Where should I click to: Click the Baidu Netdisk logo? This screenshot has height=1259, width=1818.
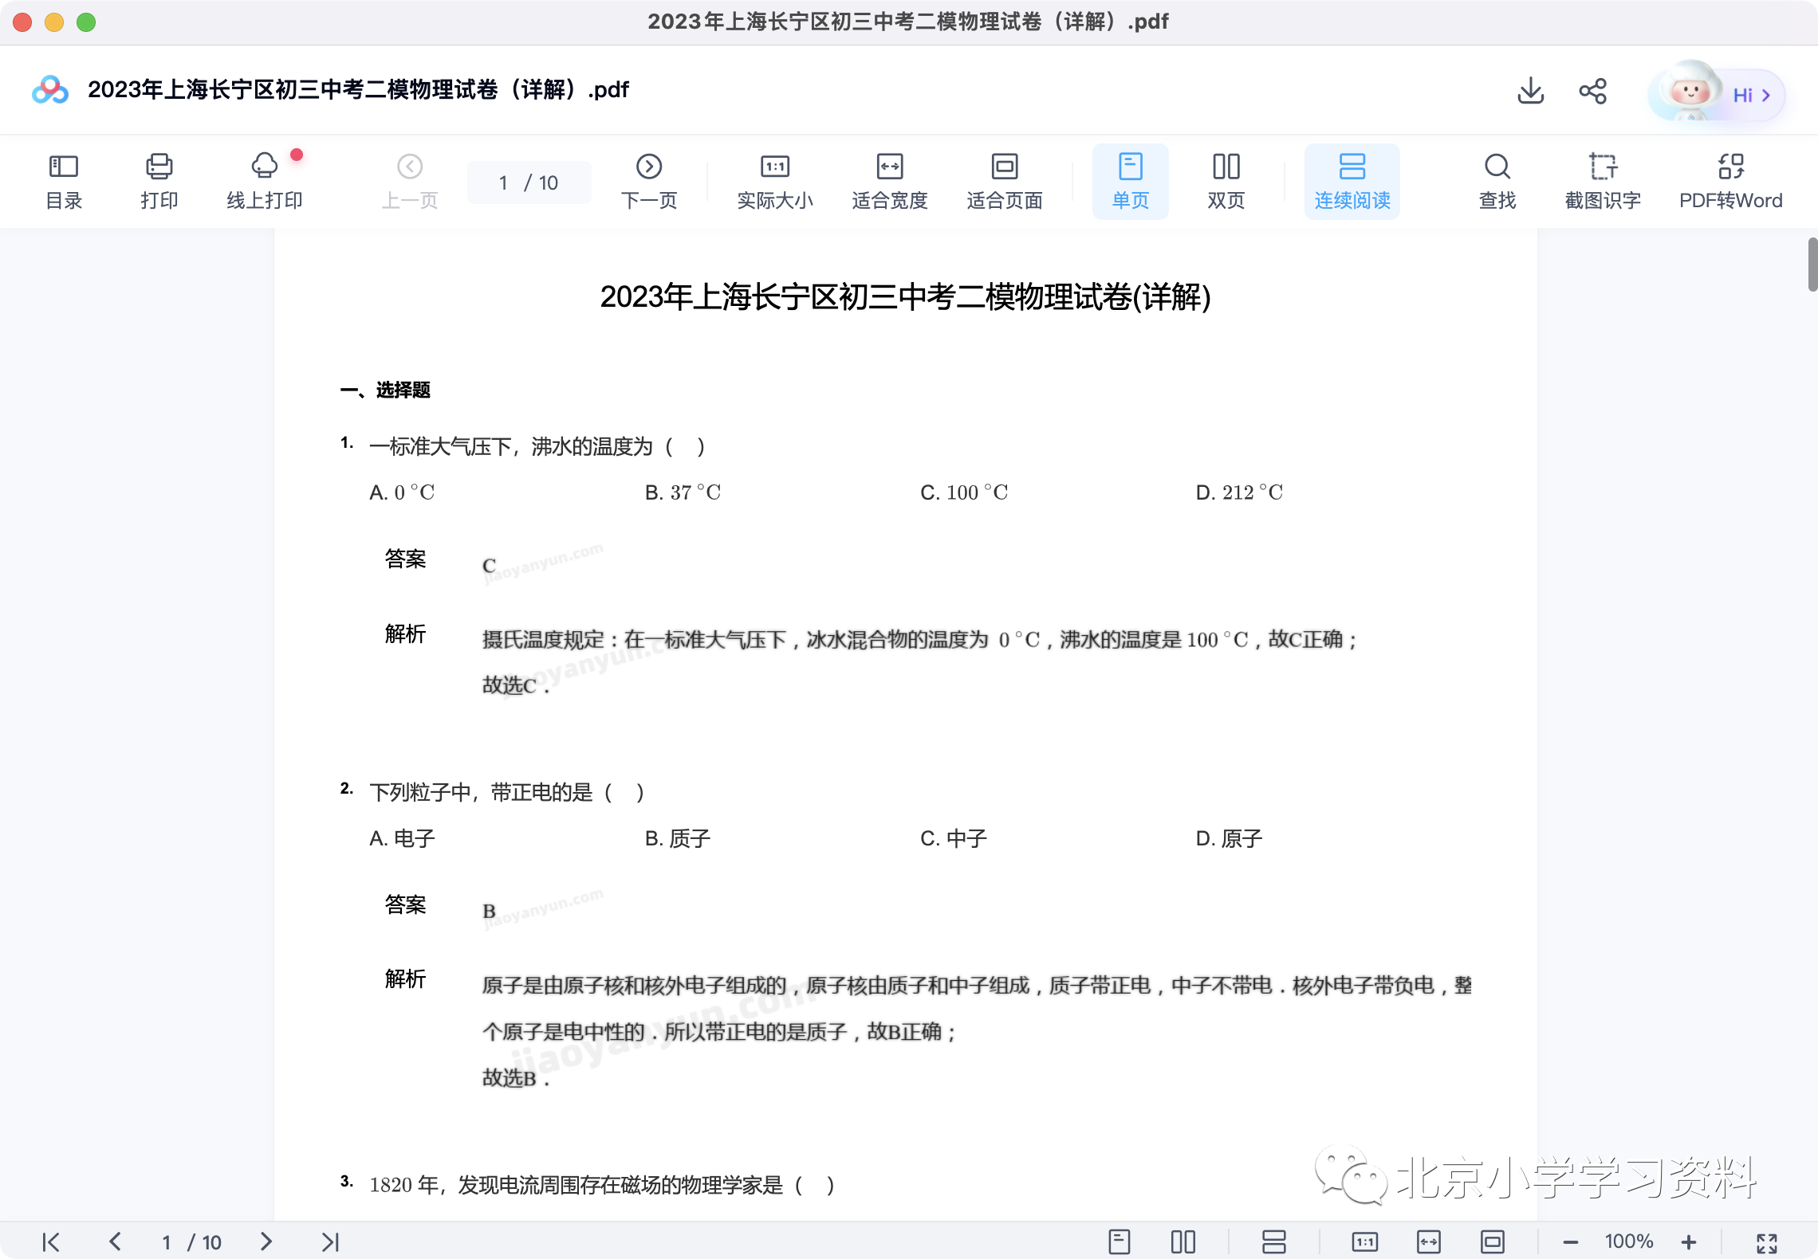coord(50,89)
